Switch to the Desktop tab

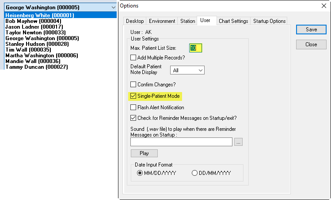[x=135, y=21]
